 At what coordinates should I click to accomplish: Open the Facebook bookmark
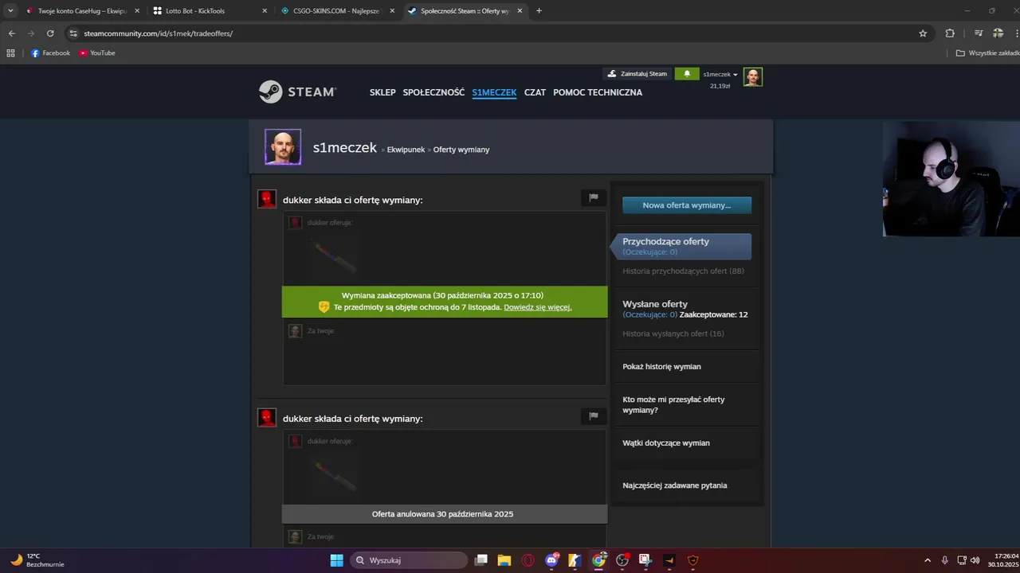point(51,53)
